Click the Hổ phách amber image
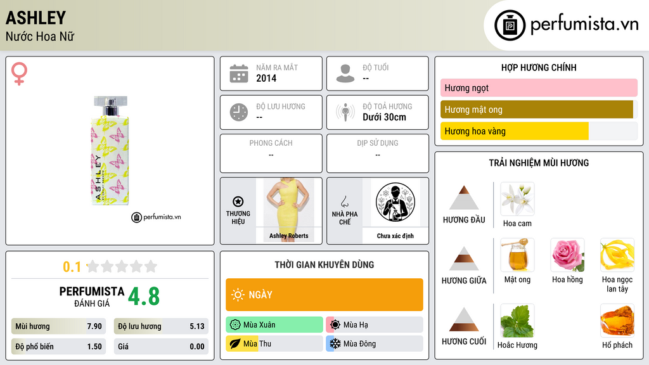Image resolution: width=649 pixels, height=365 pixels. coord(617,321)
